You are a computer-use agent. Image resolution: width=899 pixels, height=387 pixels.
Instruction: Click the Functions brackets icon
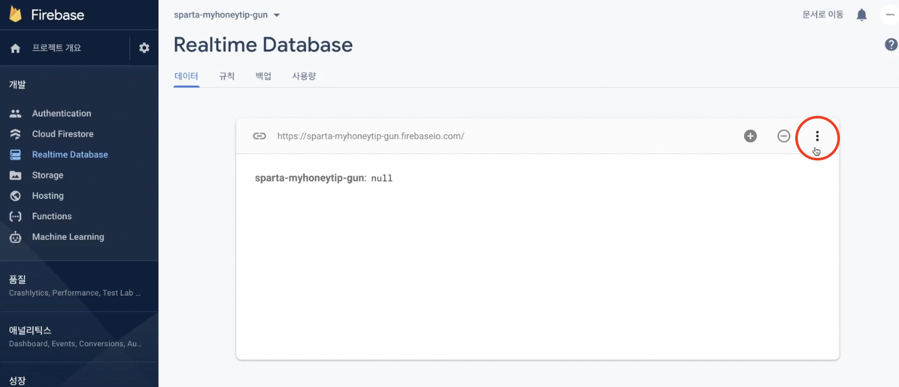click(16, 216)
